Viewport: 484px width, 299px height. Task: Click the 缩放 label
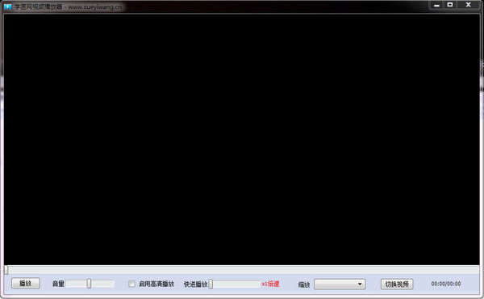304,284
